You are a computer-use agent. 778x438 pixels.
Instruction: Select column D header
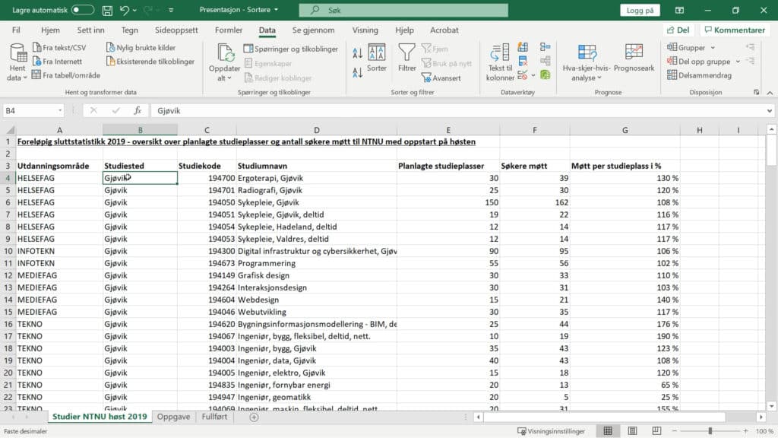(317, 130)
